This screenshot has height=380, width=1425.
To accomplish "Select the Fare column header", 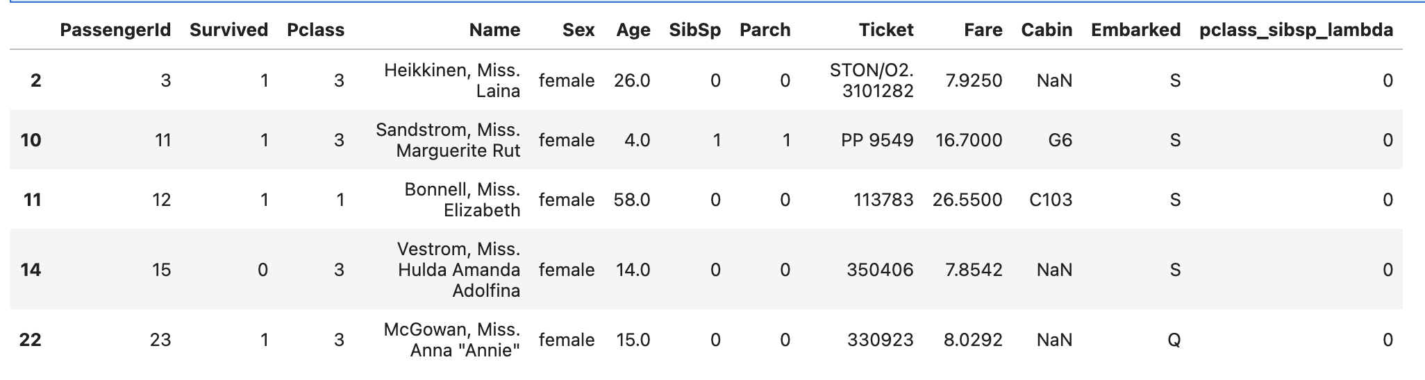I will tap(983, 30).
